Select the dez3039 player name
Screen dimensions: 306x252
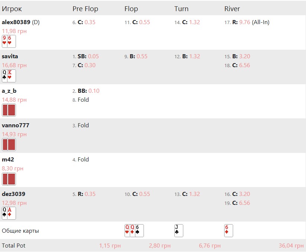[13, 194]
